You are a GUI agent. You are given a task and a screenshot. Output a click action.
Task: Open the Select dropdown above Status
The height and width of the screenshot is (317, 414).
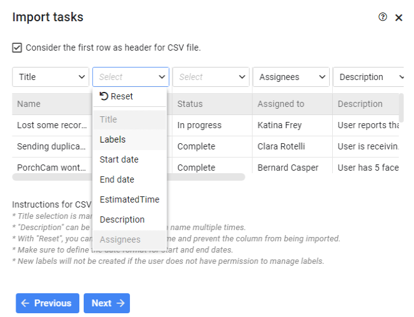211,77
